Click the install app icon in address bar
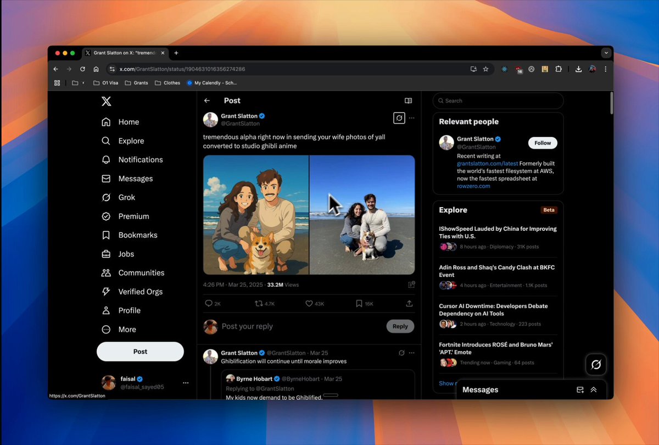659x445 pixels. (x=473, y=69)
